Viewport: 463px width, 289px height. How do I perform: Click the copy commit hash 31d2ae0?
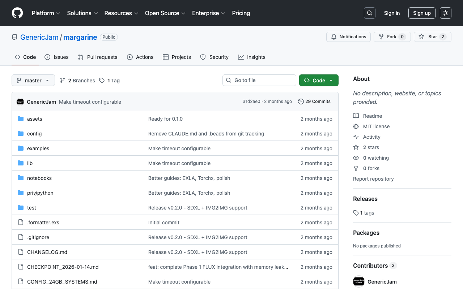pyautogui.click(x=251, y=102)
